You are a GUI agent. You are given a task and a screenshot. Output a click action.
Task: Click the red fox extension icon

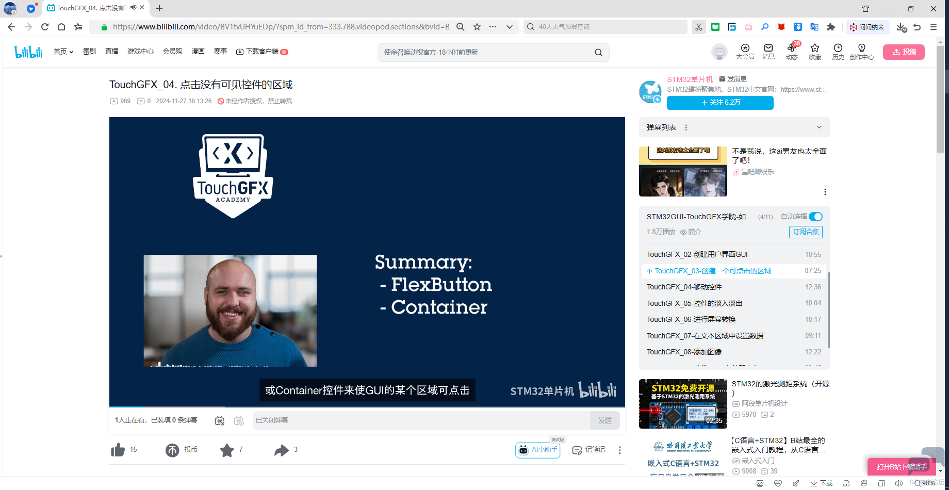coord(781,27)
